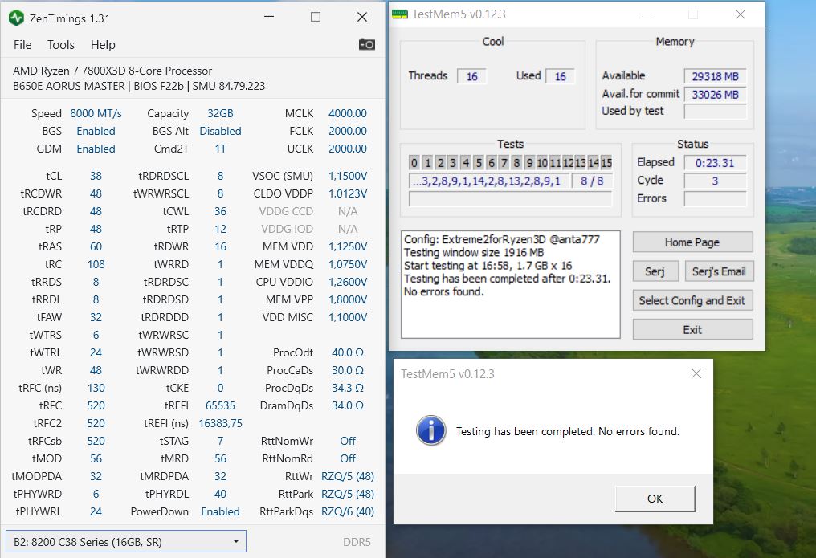Click the DramDqDs value 34.0 Ω
Screen dimensions: 816x558
tap(347, 405)
